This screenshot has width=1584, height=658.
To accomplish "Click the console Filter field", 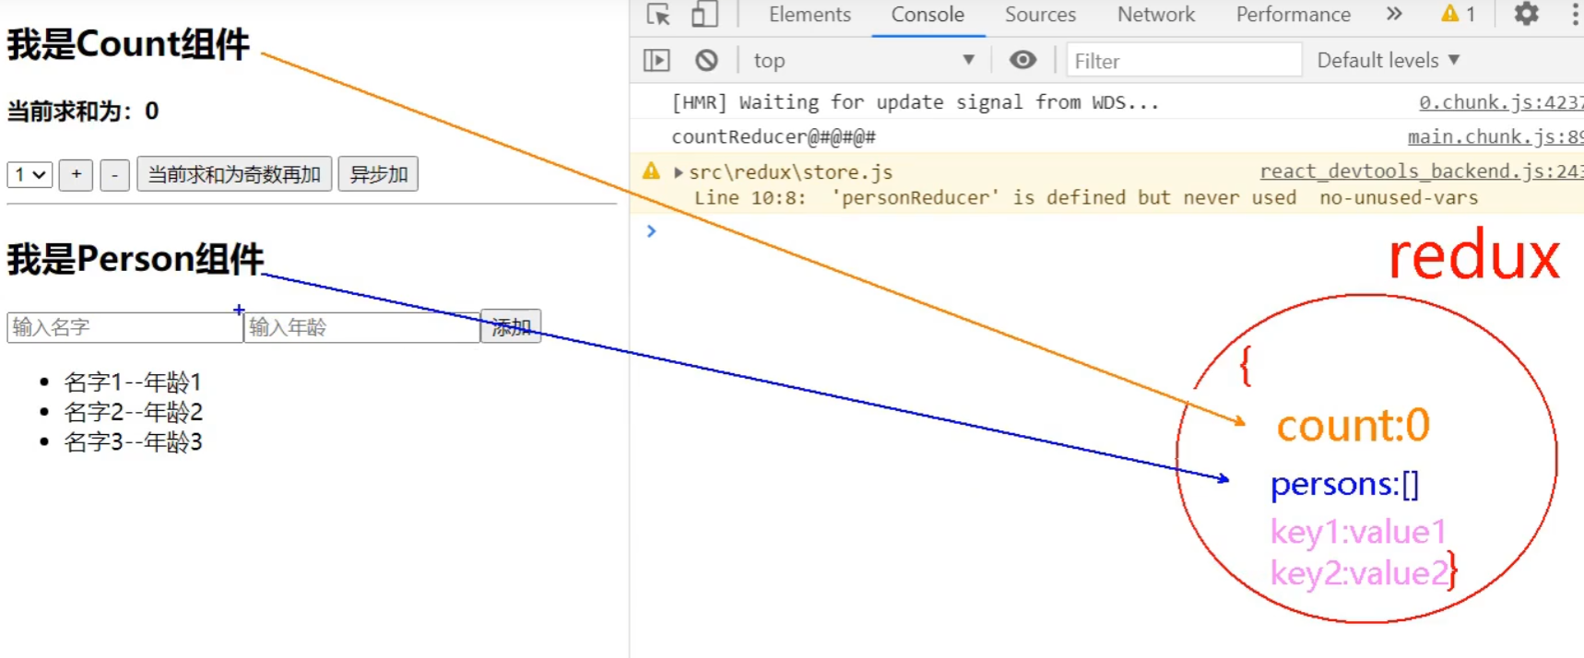I will (x=1184, y=61).
